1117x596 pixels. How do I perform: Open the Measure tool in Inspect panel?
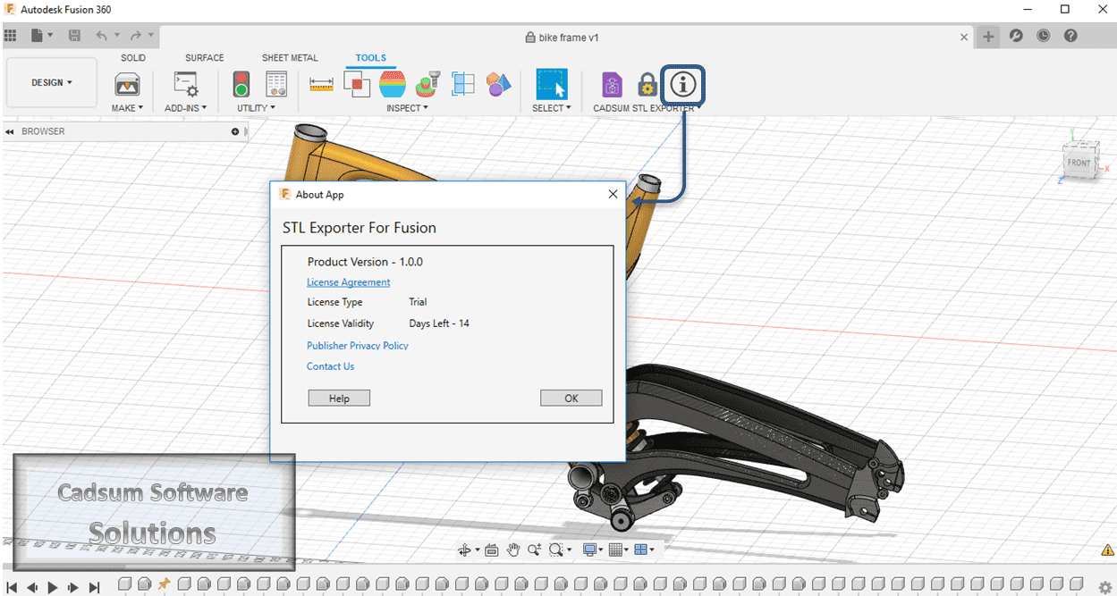pyautogui.click(x=320, y=83)
